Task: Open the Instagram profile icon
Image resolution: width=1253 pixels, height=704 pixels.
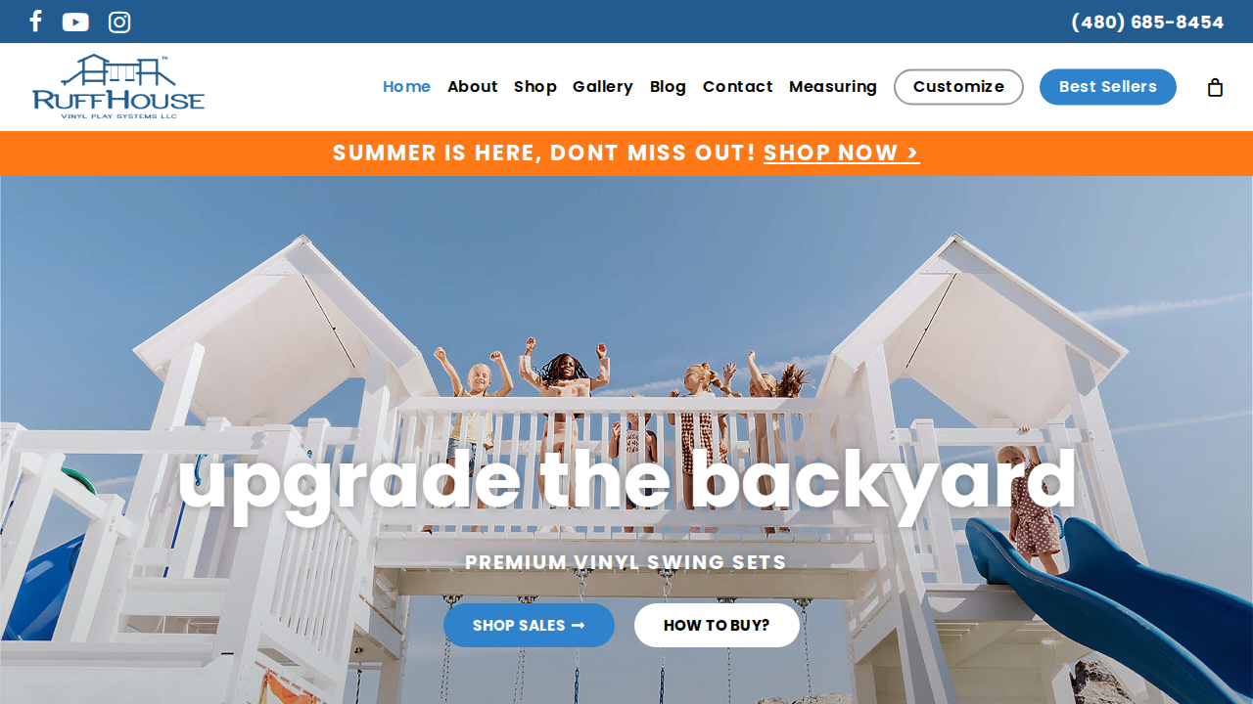Action: pos(119,22)
